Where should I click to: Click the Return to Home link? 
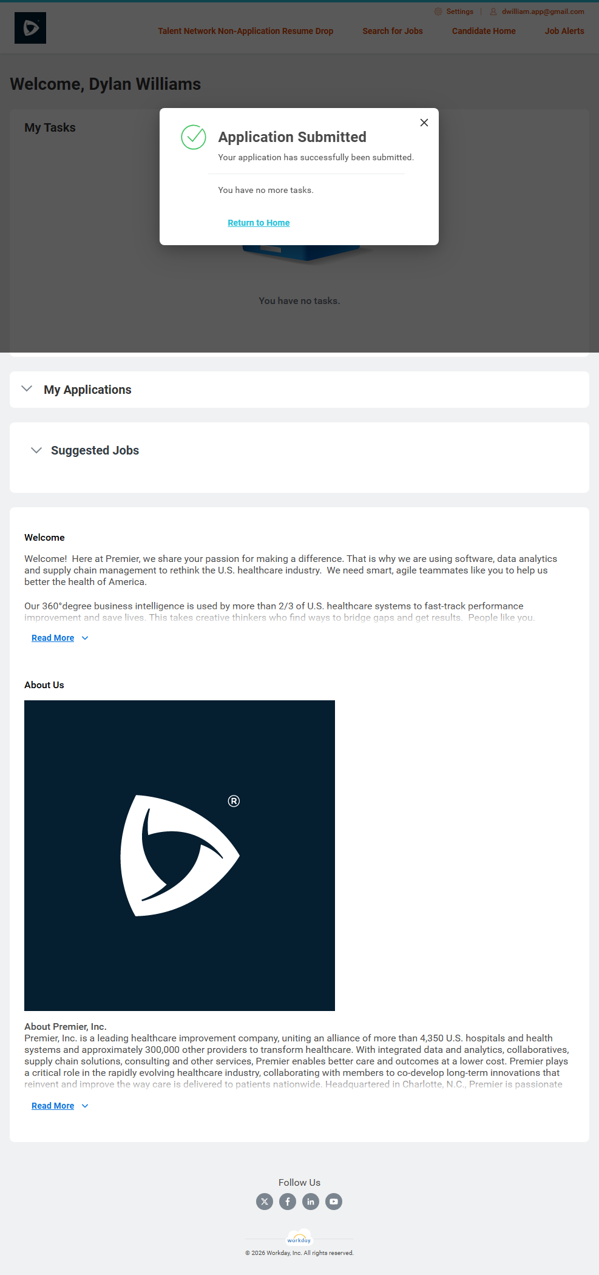(259, 223)
